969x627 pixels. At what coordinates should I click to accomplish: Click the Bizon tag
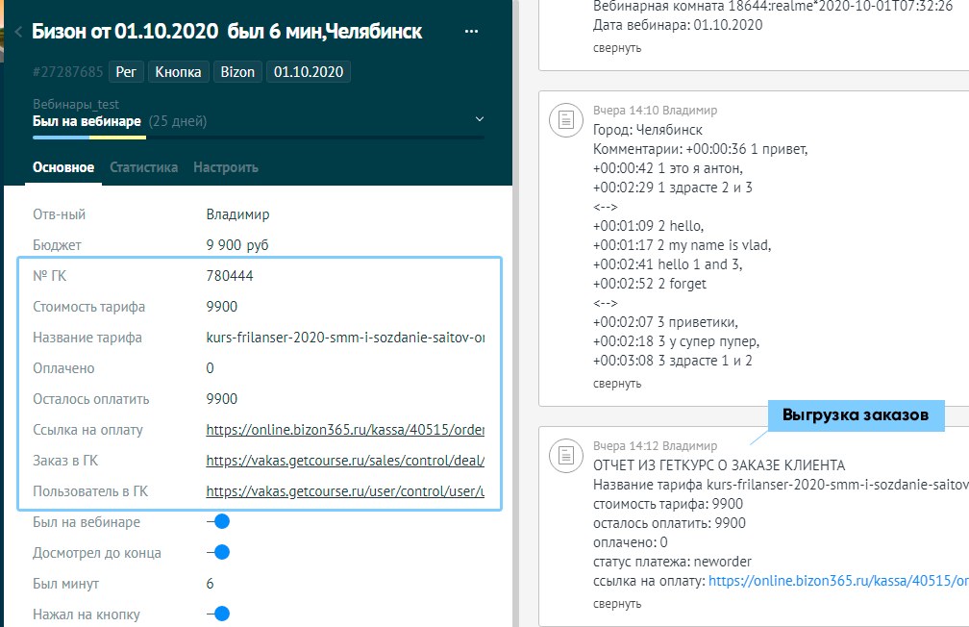(237, 72)
